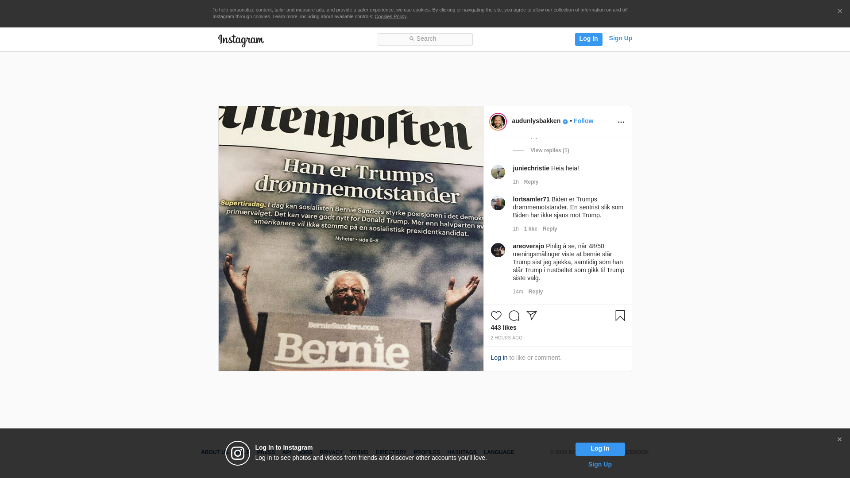Reply to areoversjo's comment
Viewport: 850px width, 478px height.
tap(535, 292)
